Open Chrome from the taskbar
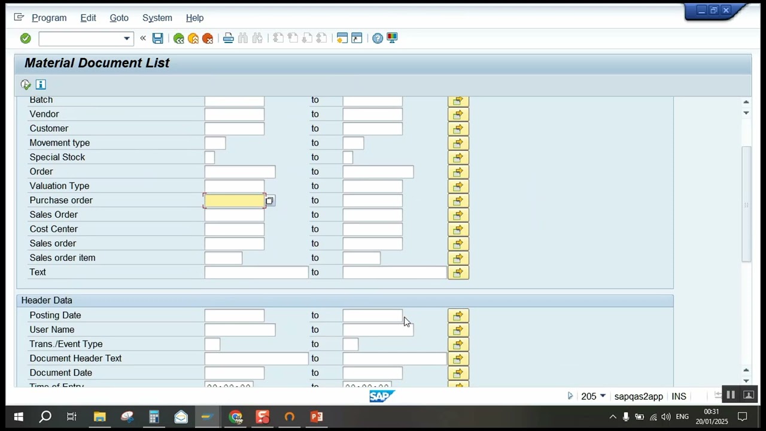The height and width of the screenshot is (431, 766). pyautogui.click(x=235, y=417)
